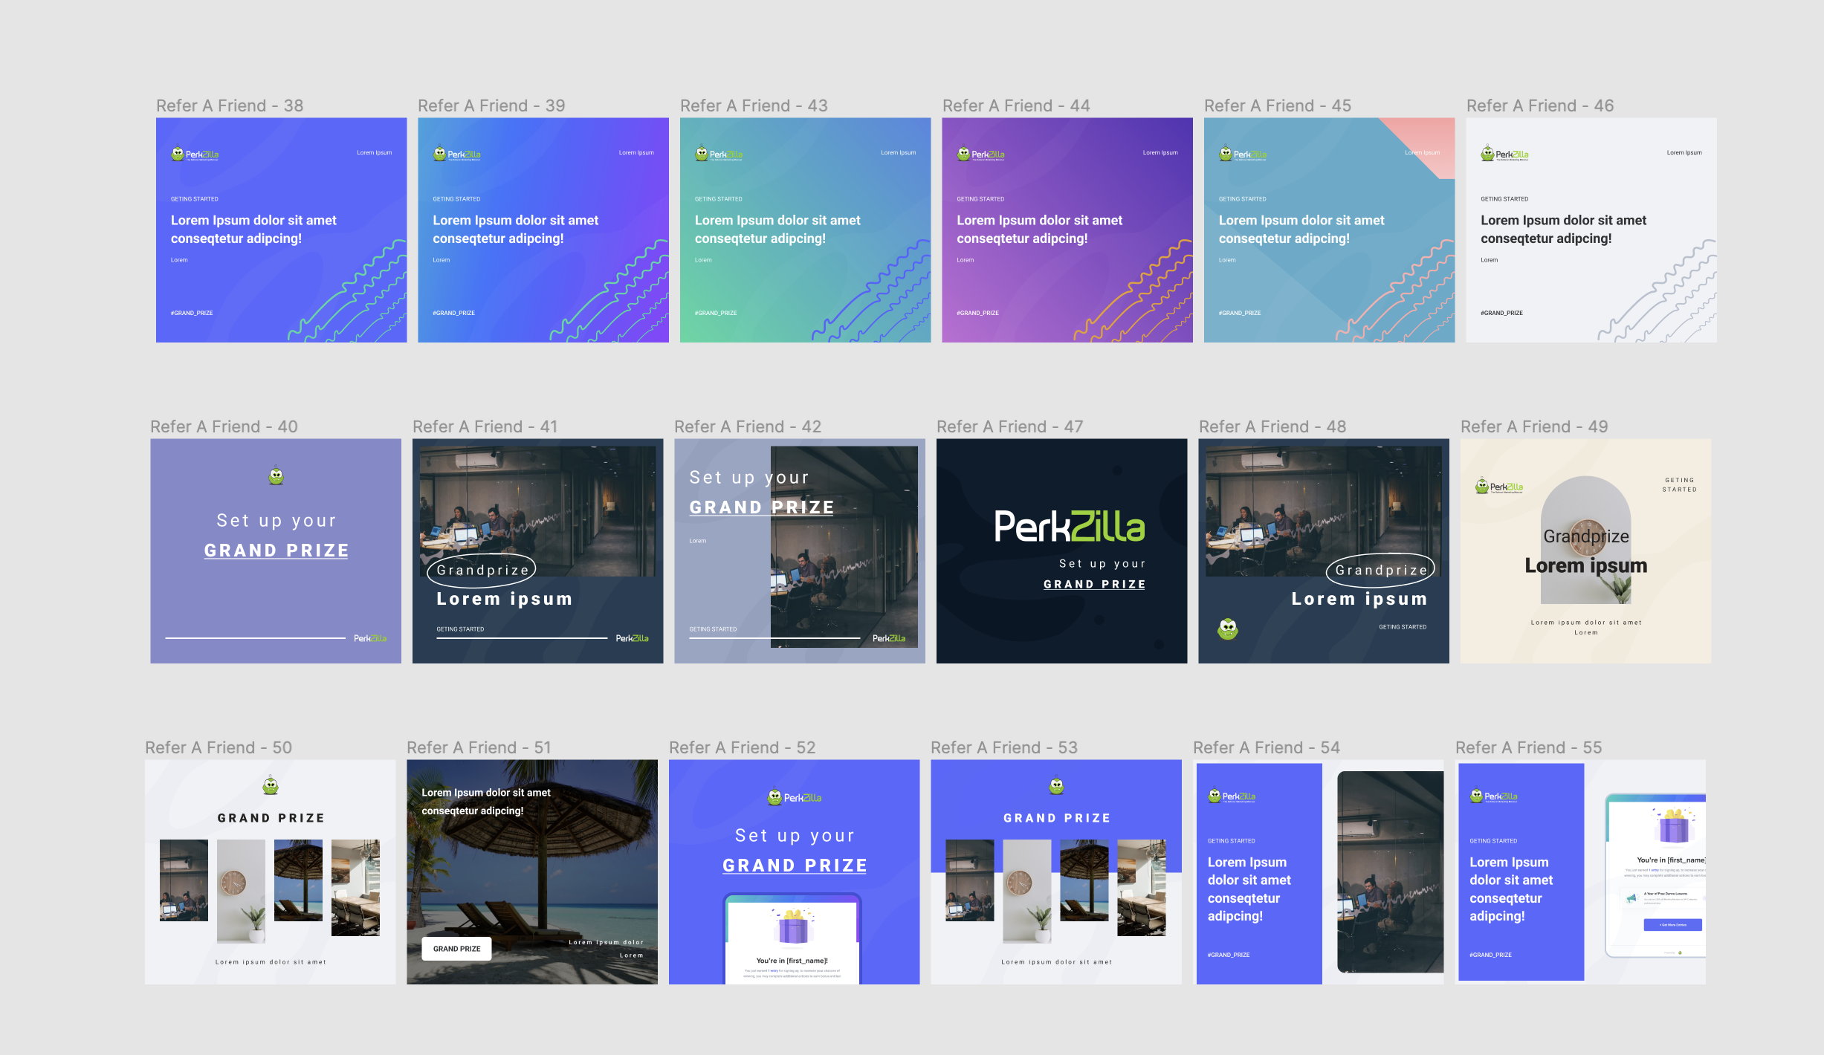
Task: Click the underlined GRAND PRIZE text in frame 47
Action: tap(1095, 585)
